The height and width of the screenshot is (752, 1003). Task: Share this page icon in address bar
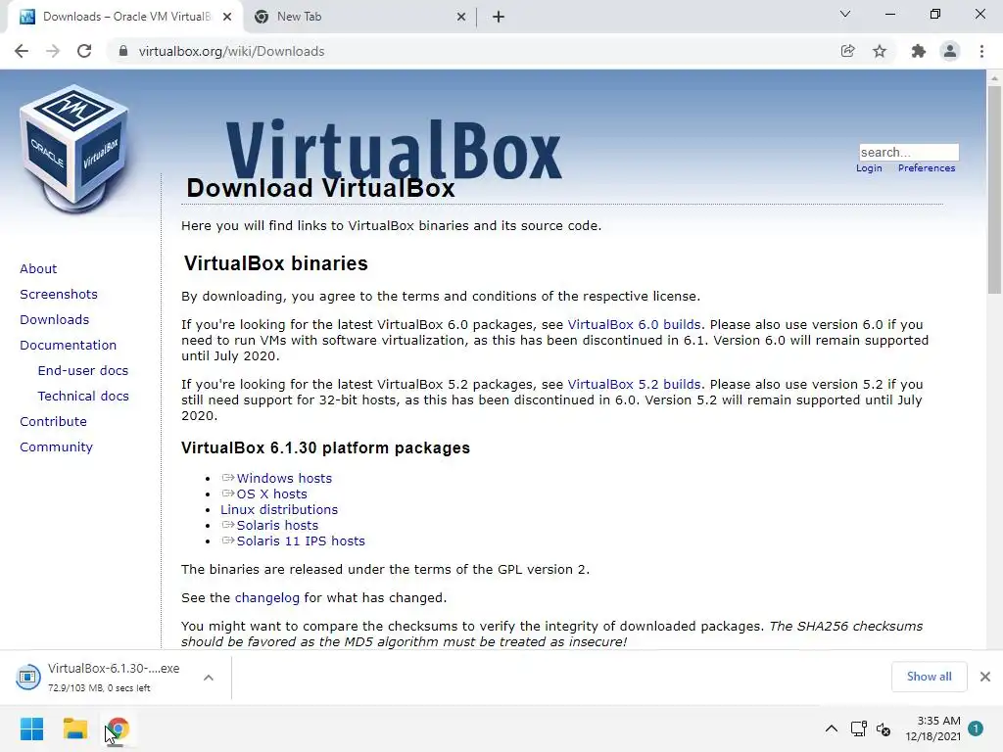pyautogui.click(x=847, y=51)
